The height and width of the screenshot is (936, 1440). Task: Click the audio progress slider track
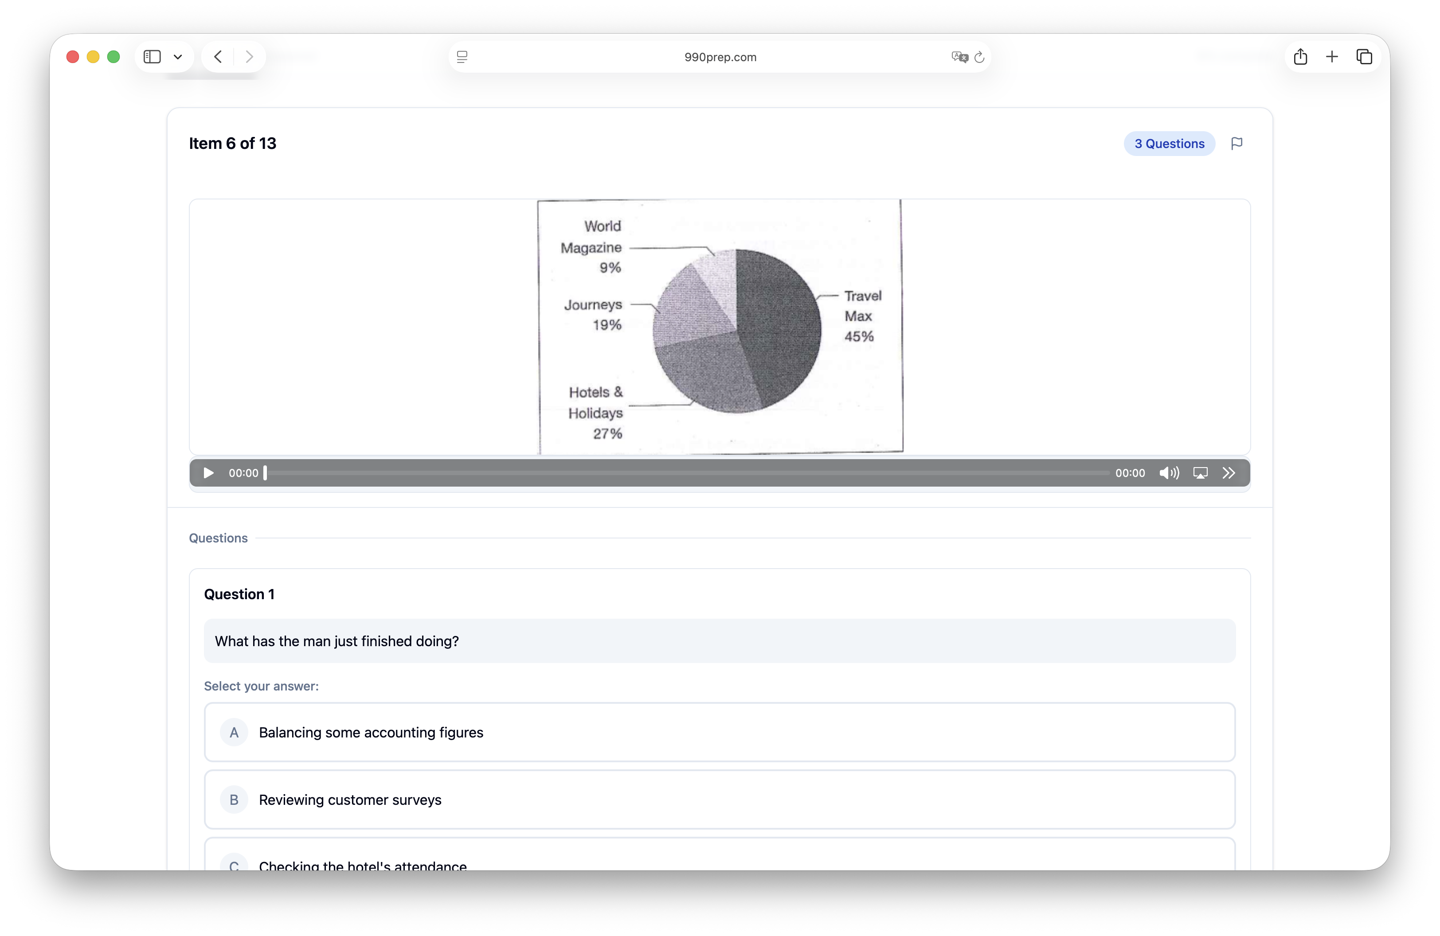[x=687, y=473]
